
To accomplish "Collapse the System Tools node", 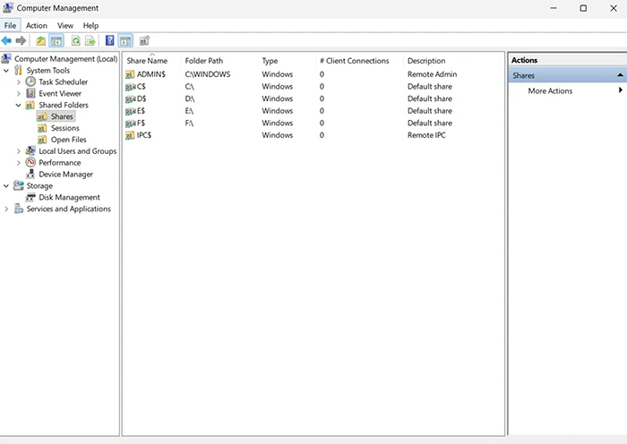I will [6, 71].
